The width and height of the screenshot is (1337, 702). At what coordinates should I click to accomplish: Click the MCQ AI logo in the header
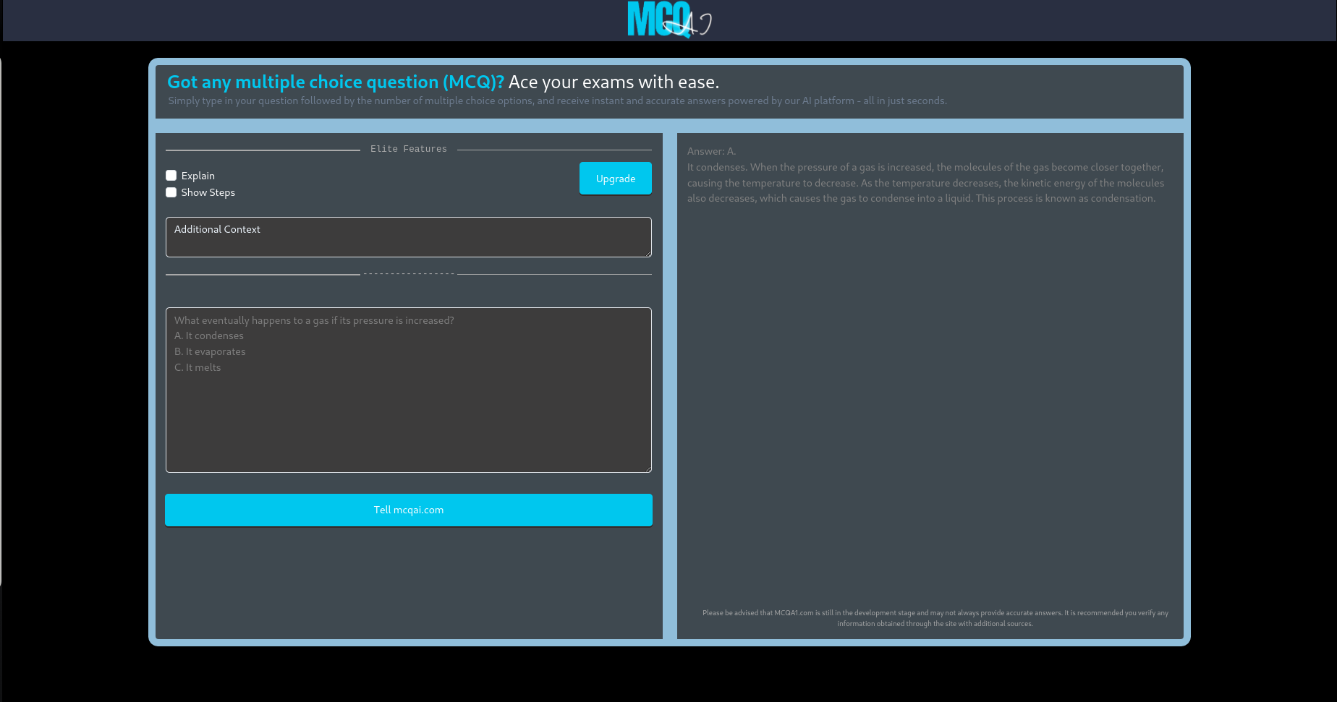pyautogui.click(x=667, y=20)
